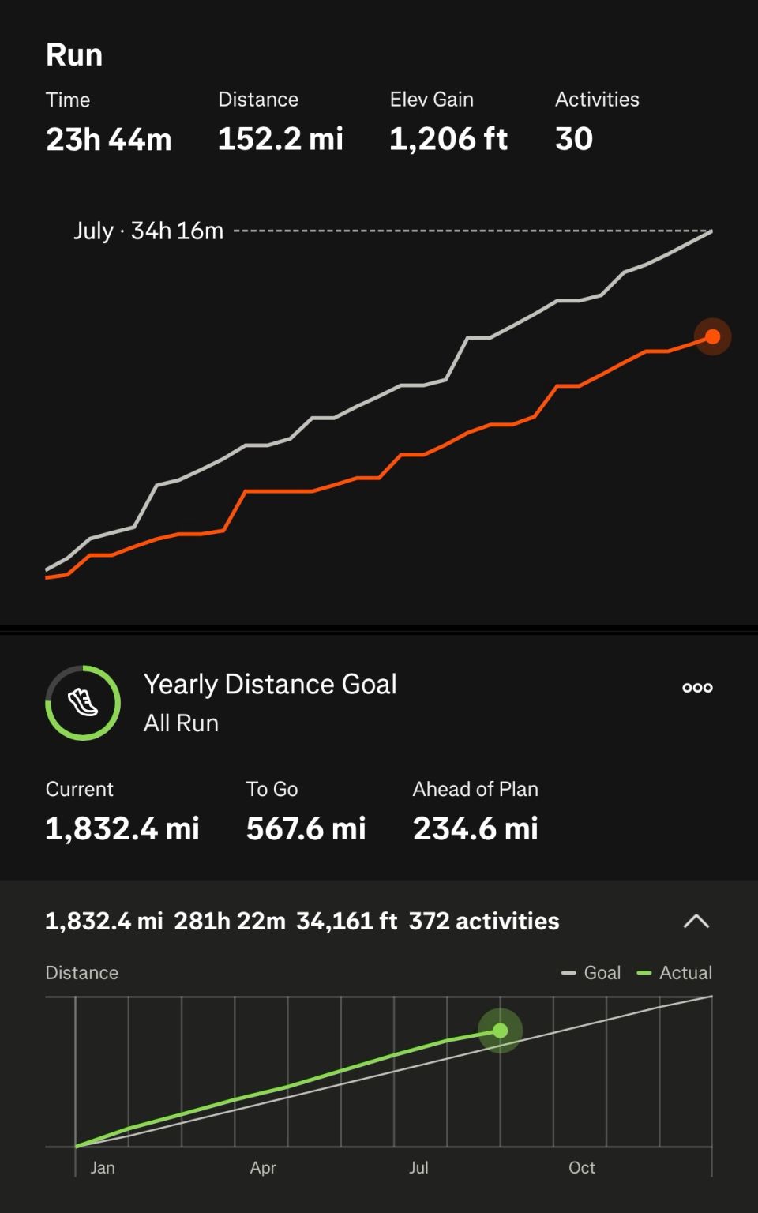This screenshot has height=1213, width=758.
Task: Tap the Actual legend entry
Action: [x=676, y=973]
